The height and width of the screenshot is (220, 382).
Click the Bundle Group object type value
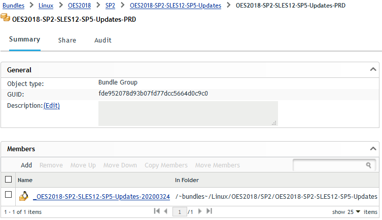118,82
